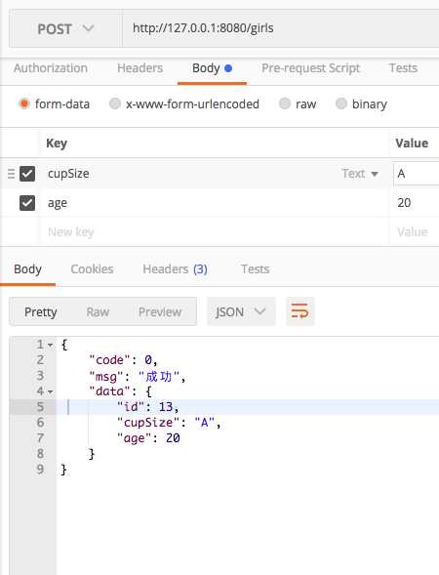439x575 pixels.
Task: Open the response Cookies tab
Action: click(x=92, y=269)
